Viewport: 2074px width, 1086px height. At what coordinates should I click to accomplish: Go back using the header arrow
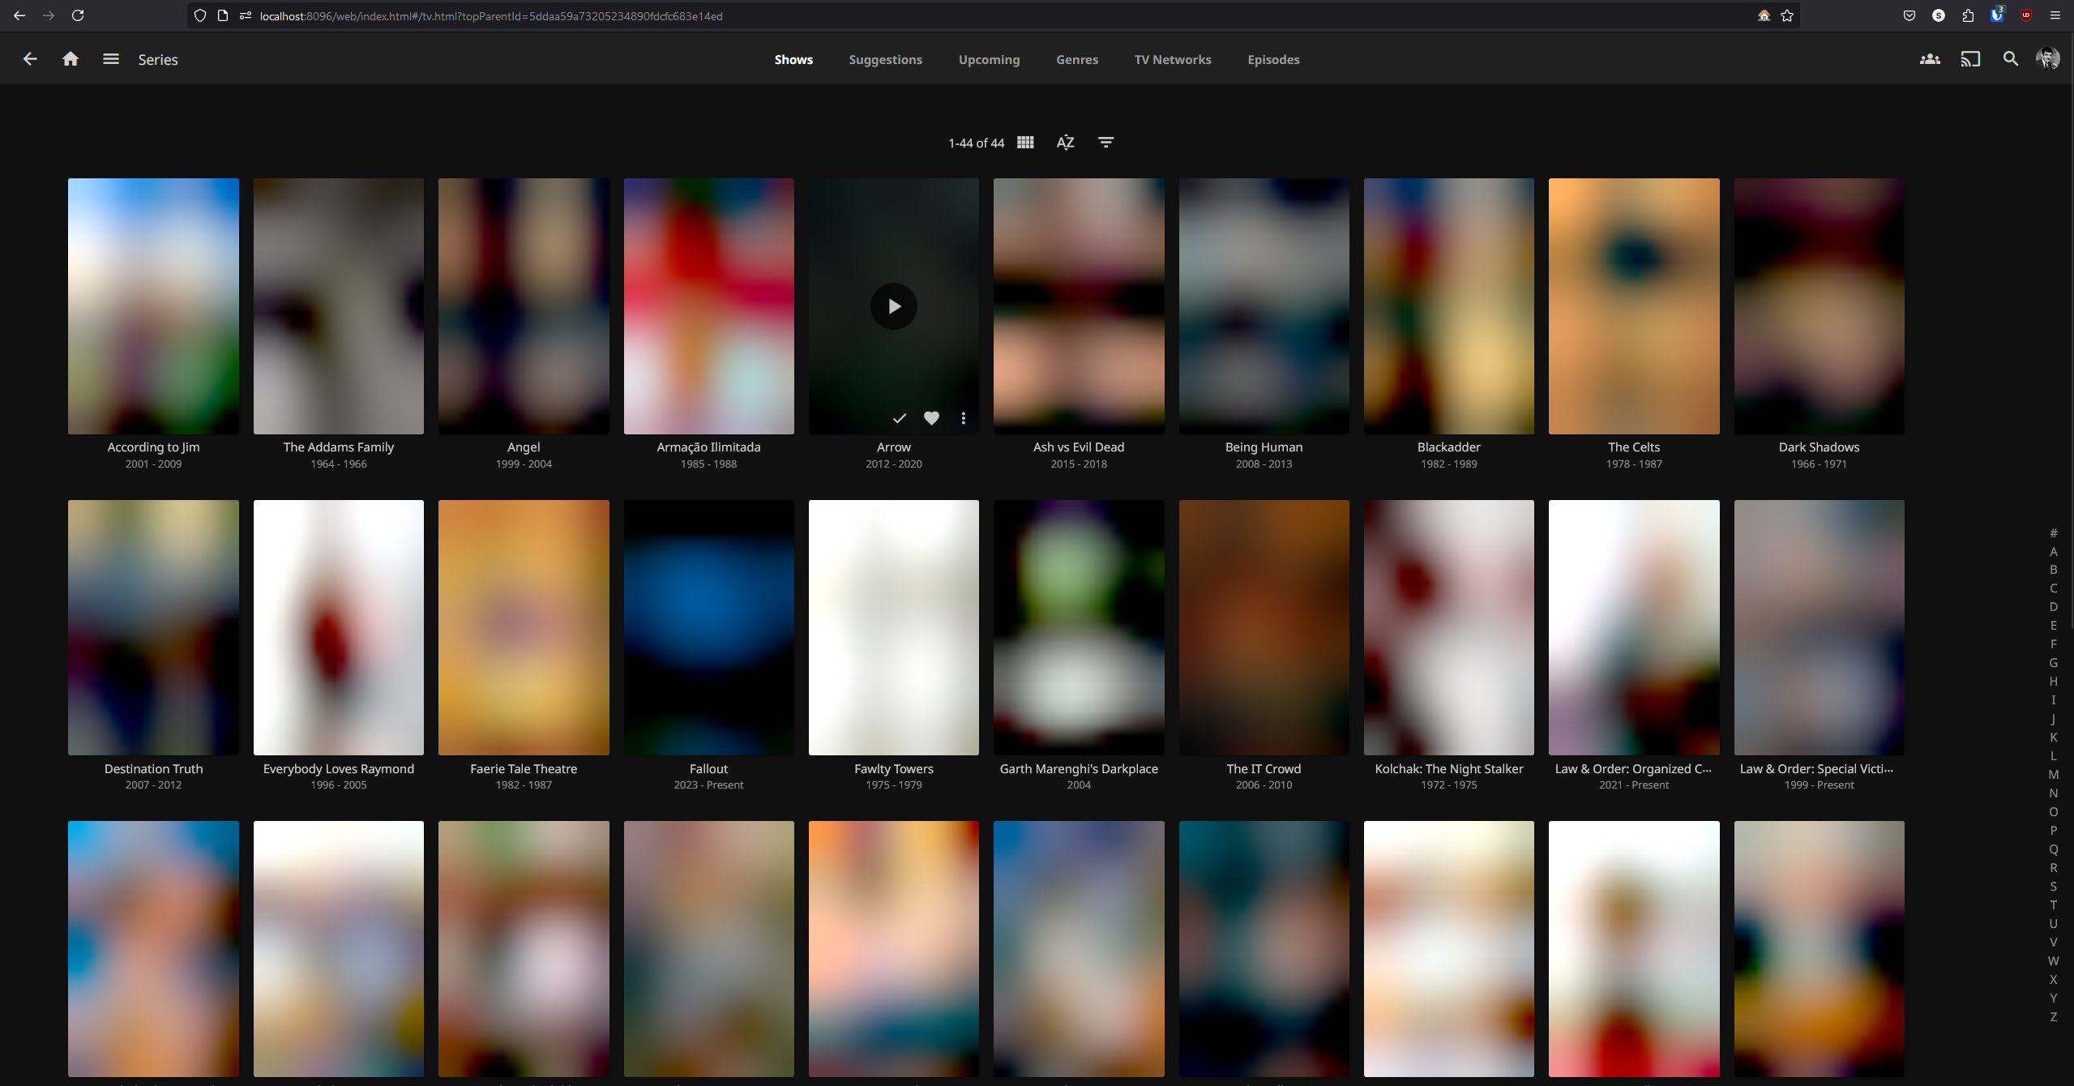[30, 59]
